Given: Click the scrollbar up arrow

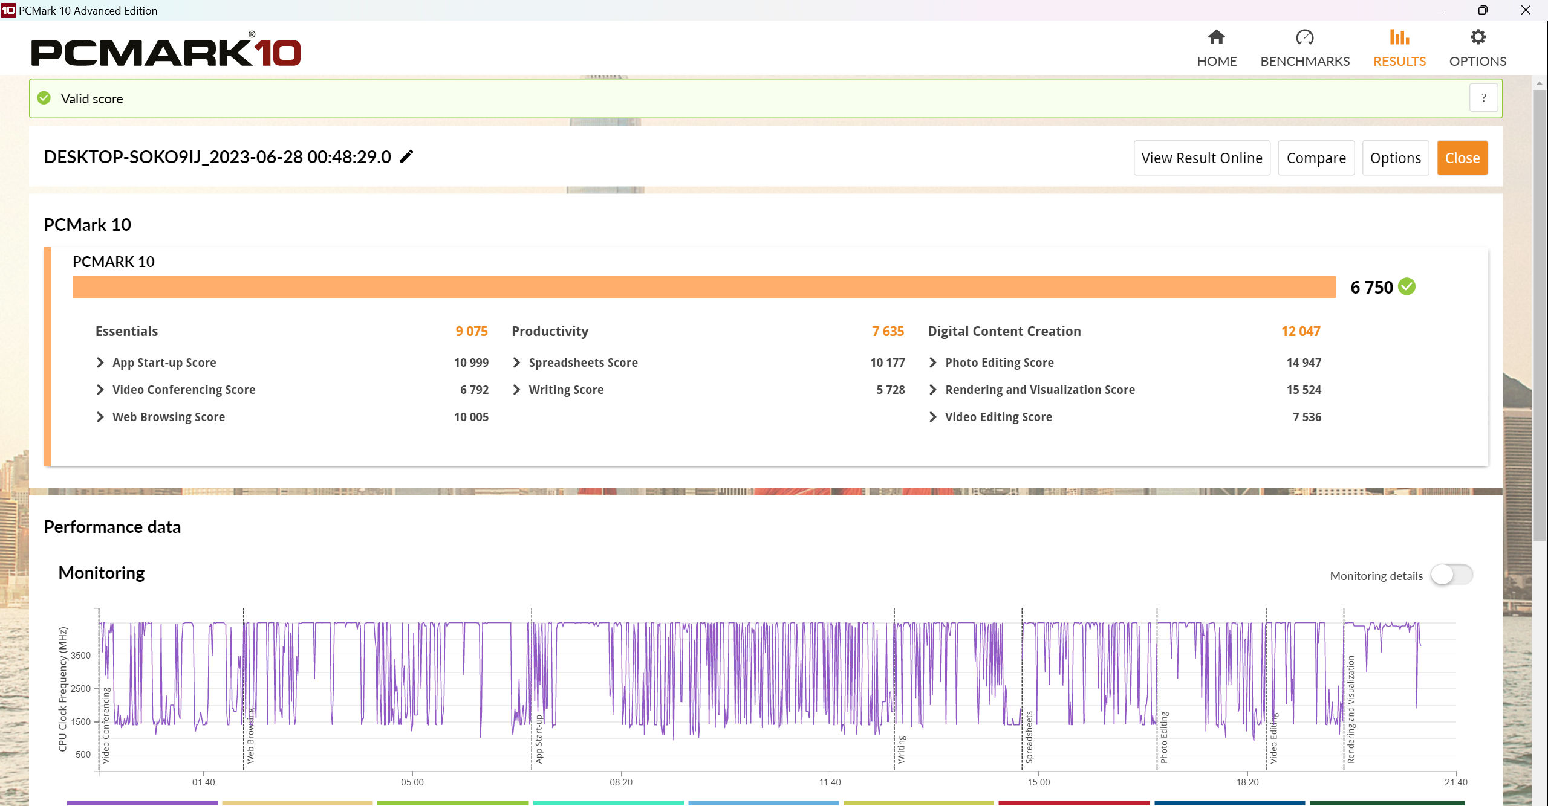Looking at the screenshot, I should 1540,83.
